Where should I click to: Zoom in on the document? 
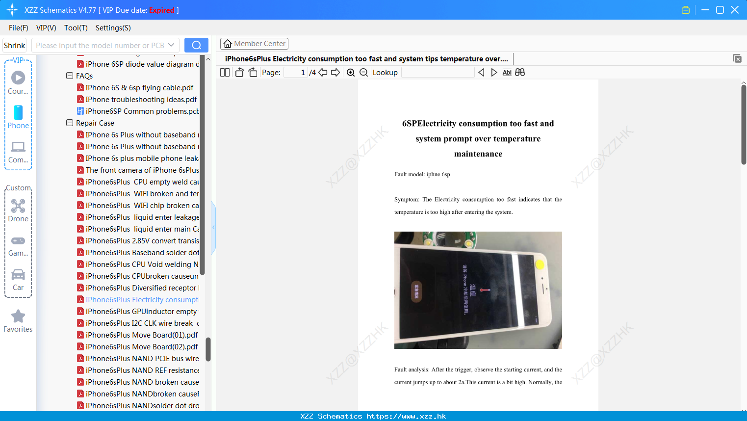pos(351,72)
